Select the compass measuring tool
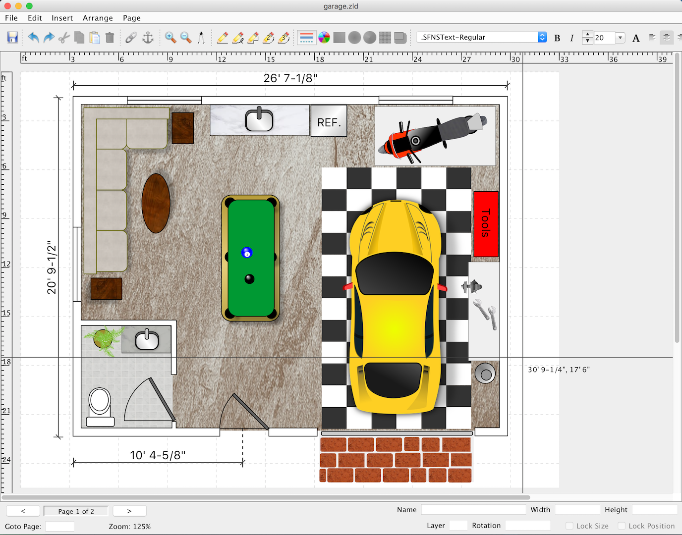The height and width of the screenshot is (535, 682). click(x=201, y=38)
